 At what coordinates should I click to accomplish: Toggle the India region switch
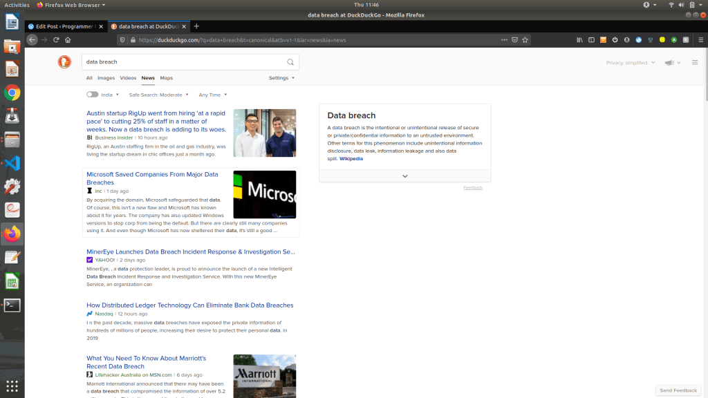tap(92, 95)
